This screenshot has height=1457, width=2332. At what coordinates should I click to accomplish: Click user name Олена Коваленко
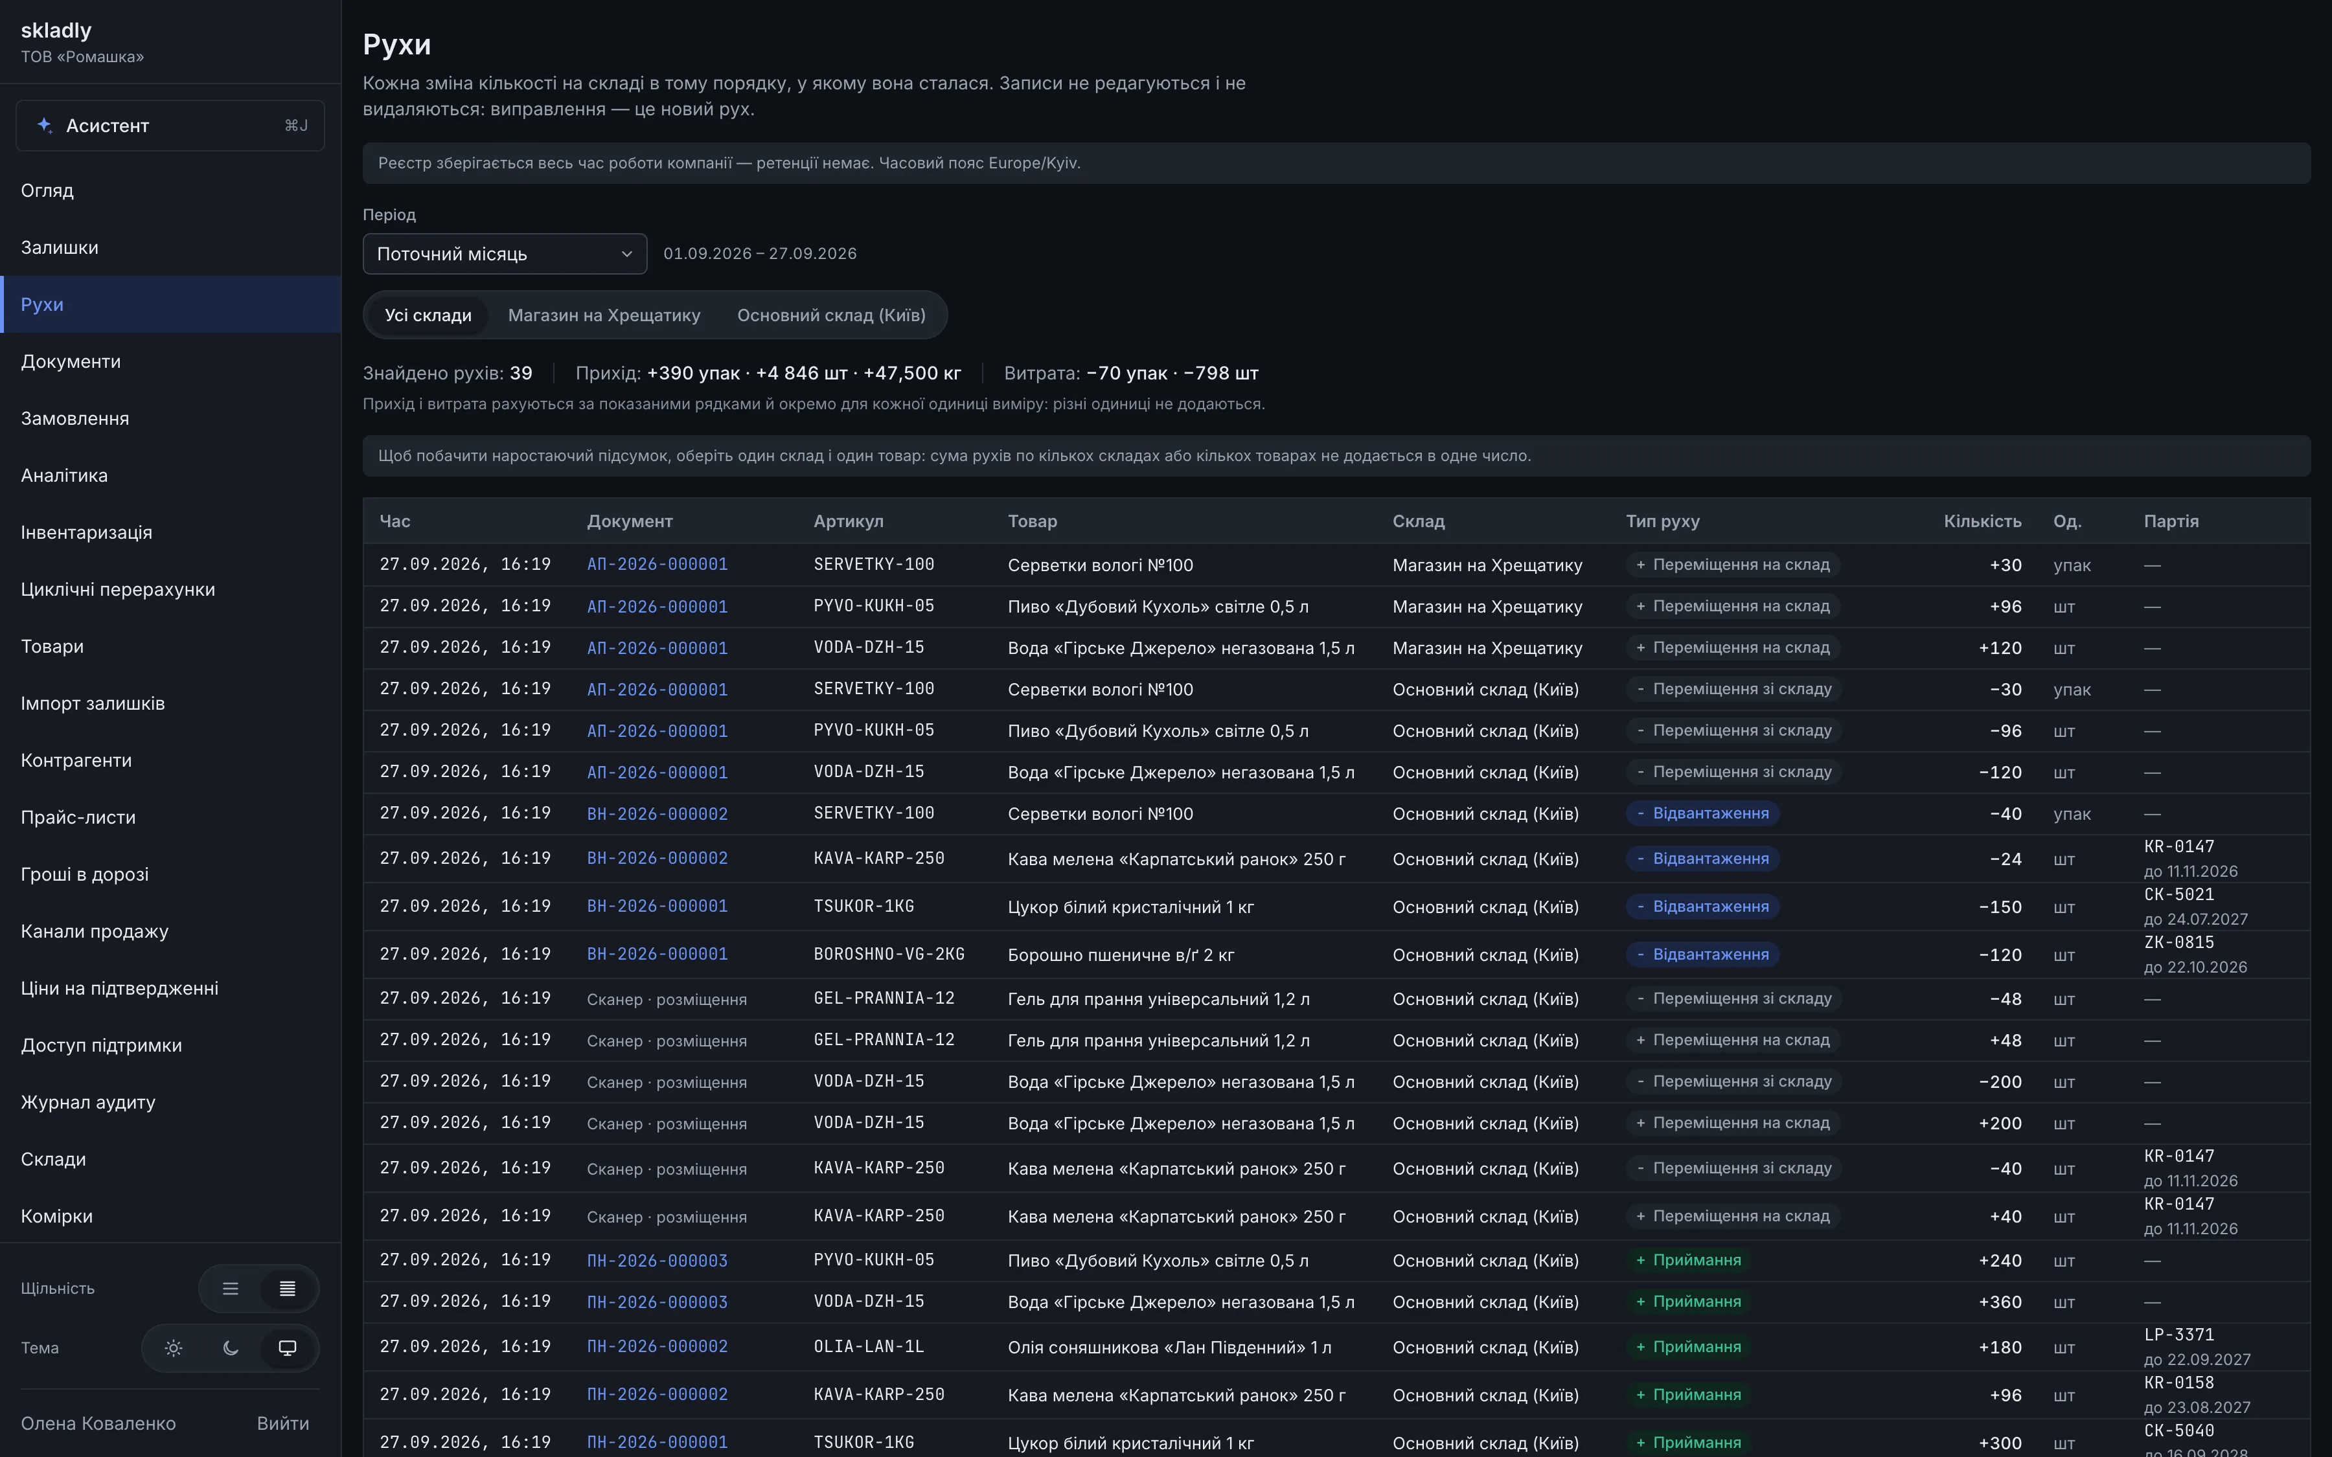click(98, 1423)
